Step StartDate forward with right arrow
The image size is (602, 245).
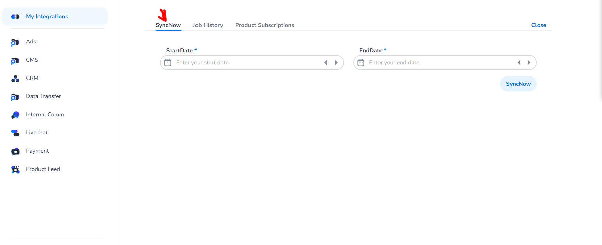tap(336, 63)
